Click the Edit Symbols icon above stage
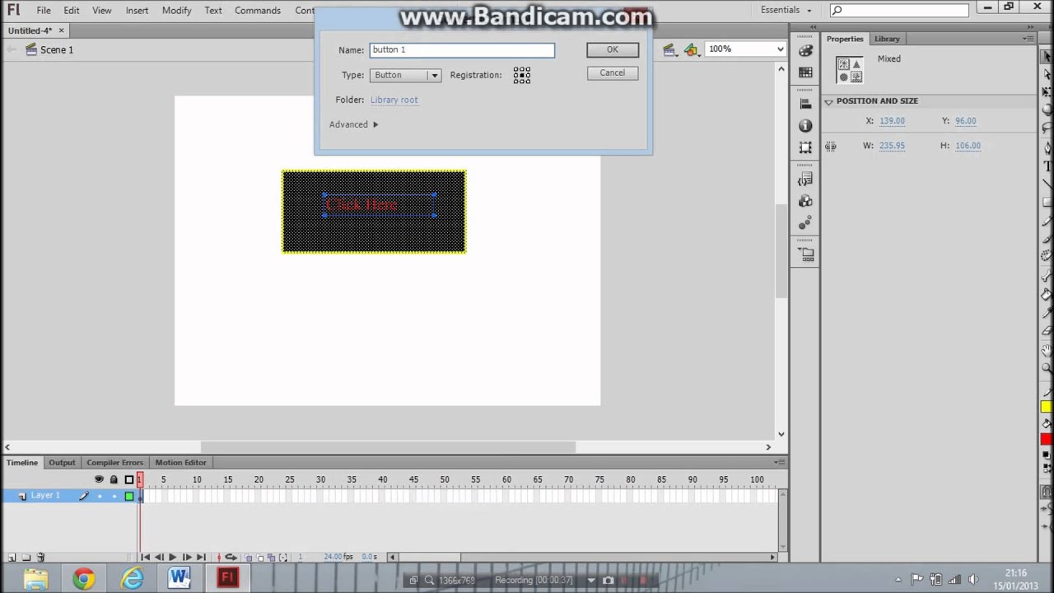Screen dimensions: 1054x593 (691, 49)
